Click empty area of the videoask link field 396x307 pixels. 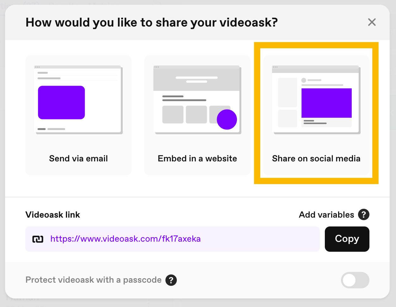259,239
